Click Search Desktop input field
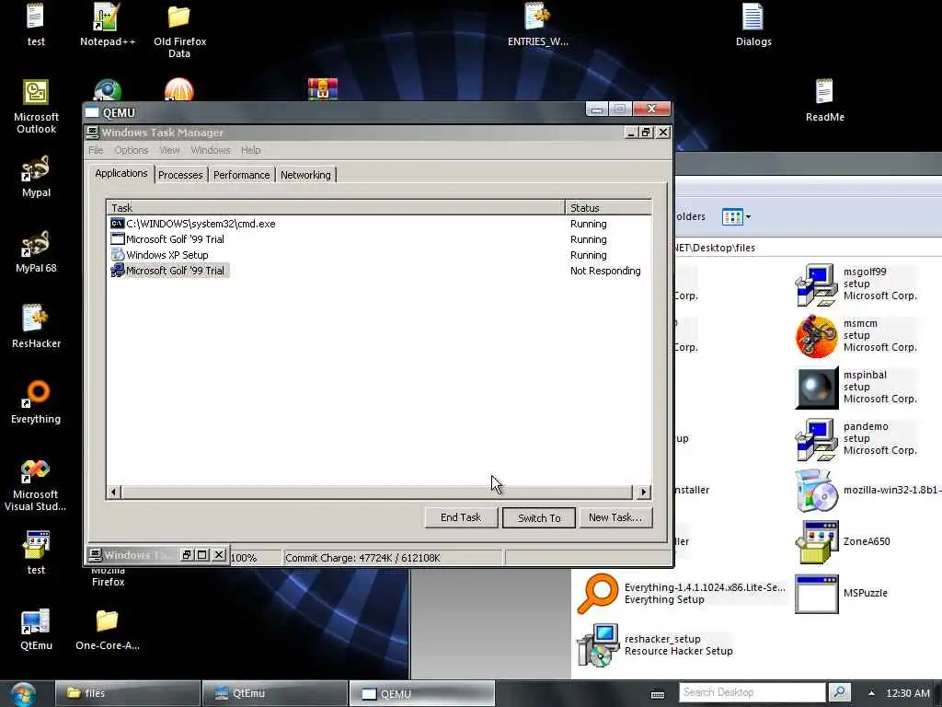Image resolution: width=942 pixels, height=707 pixels. [752, 692]
